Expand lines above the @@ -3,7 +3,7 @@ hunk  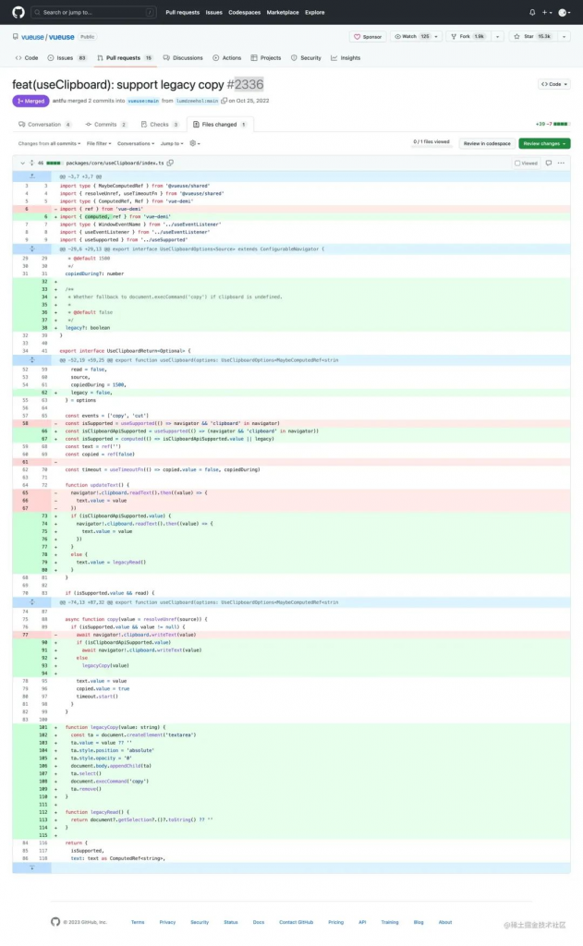tap(32, 176)
